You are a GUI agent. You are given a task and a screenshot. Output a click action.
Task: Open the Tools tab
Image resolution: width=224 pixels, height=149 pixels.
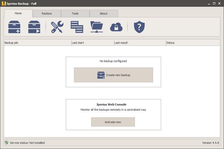pos(75,13)
